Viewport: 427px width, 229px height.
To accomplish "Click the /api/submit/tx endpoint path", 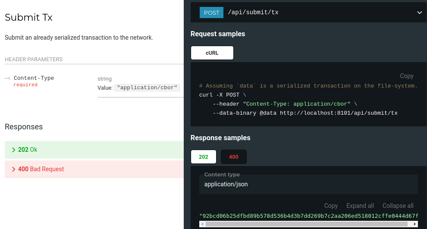I will (253, 13).
